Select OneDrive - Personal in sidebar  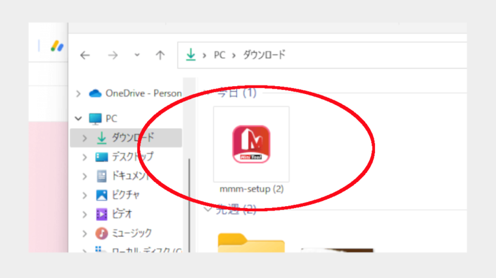[x=144, y=93]
